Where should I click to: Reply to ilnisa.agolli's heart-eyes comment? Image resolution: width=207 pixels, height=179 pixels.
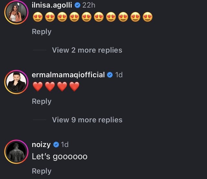(x=41, y=32)
